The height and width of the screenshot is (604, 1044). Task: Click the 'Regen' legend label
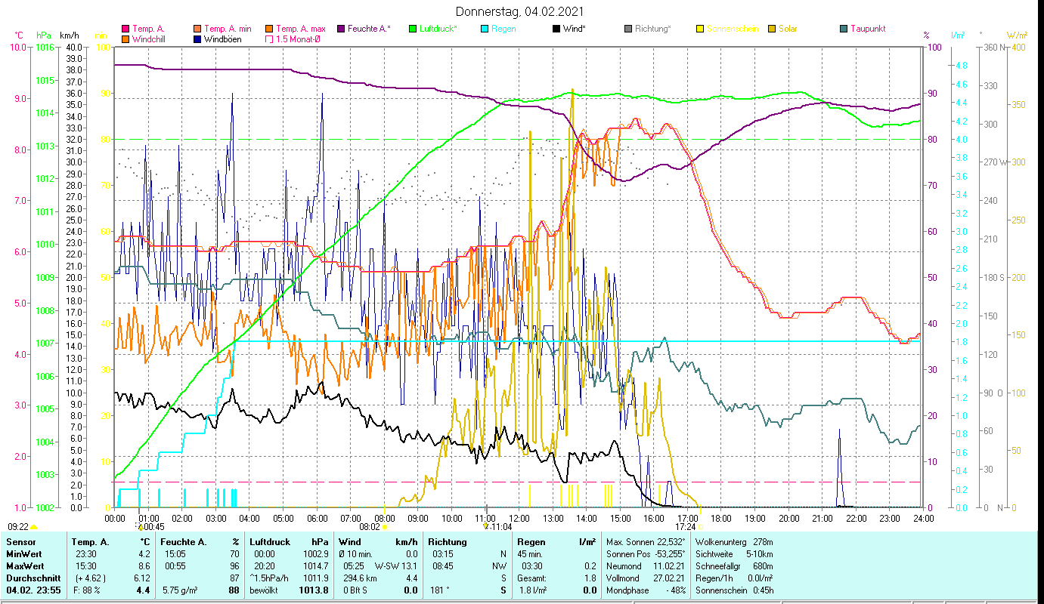coord(504,29)
